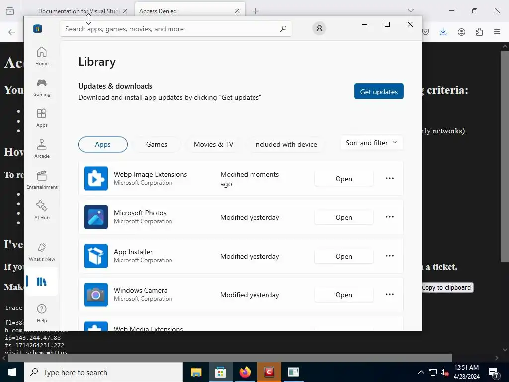Image resolution: width=509 pixels, height=382 pixels.
Task: Open Help in Store sidebar
Action: (42, 313)
